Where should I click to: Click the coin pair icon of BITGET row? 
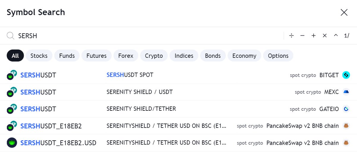(12, 75)
